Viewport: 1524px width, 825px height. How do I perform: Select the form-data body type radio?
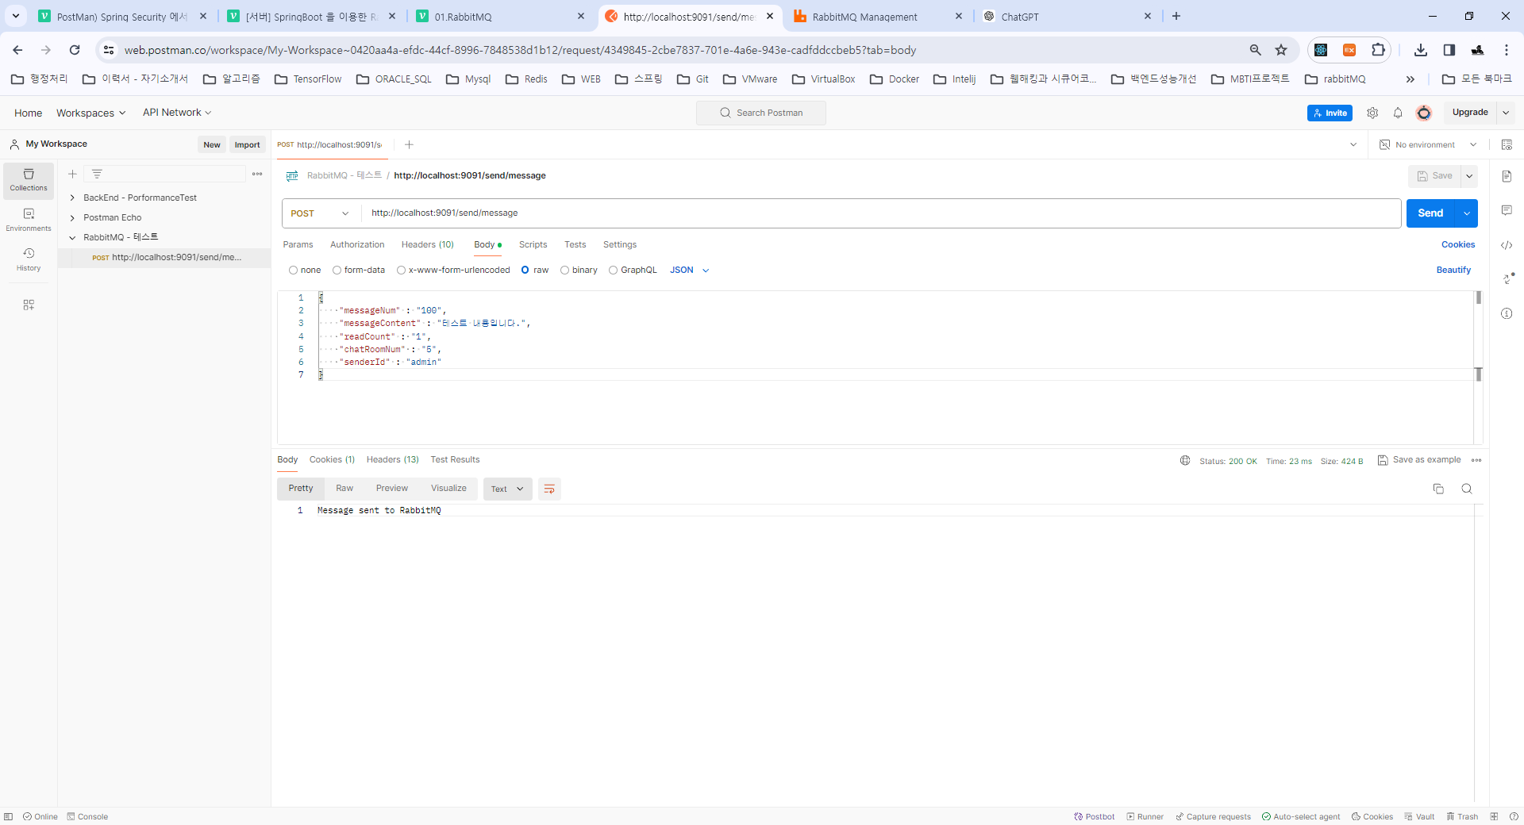pyautogui.click(x=337, y=271)
